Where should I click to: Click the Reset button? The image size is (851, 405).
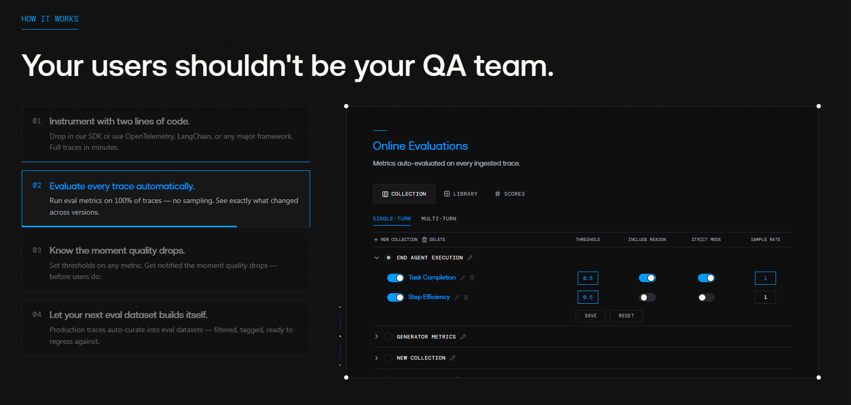(626, 316)
